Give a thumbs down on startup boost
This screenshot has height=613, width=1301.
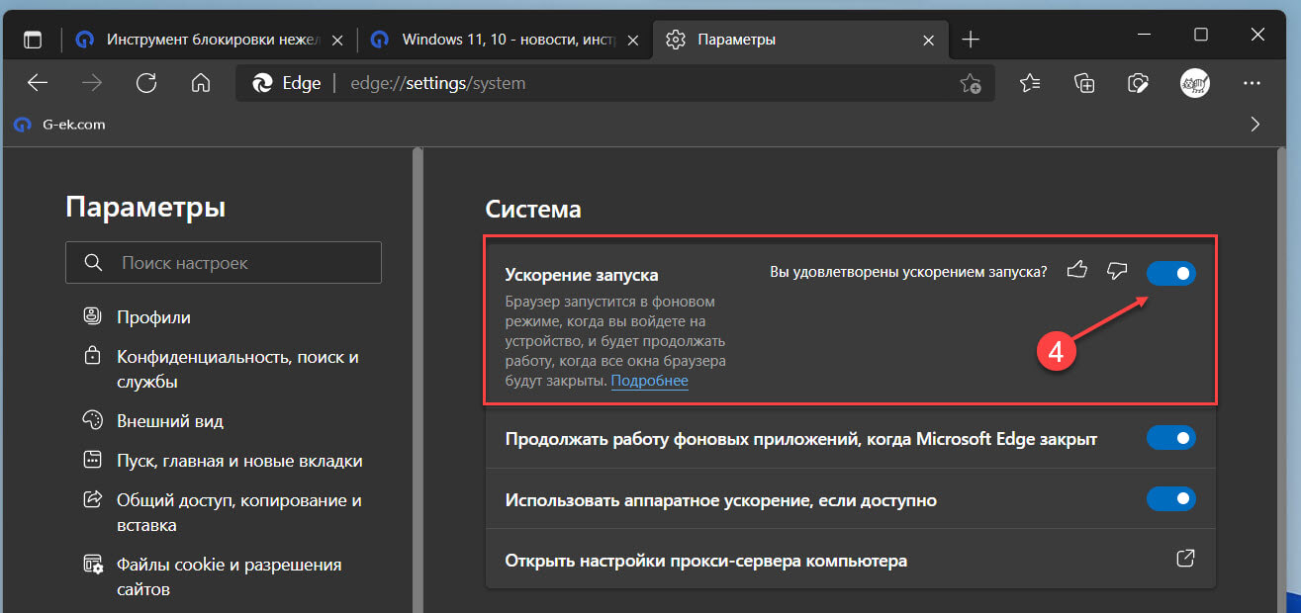(1117, 268)
